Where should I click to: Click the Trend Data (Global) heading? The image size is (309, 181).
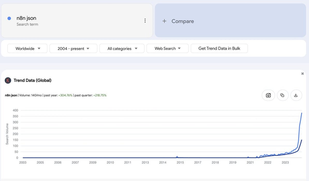click(32, 80)
